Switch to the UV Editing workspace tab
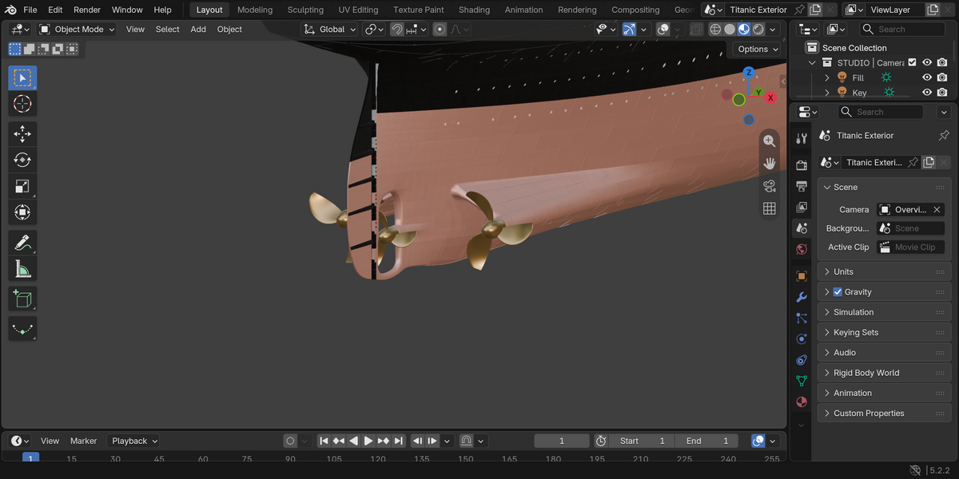 click(x=358, y=10)
